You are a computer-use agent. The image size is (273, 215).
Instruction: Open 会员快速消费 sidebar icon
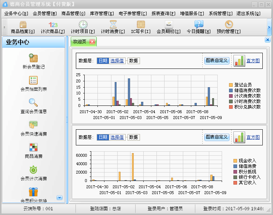tap(33, 125)
